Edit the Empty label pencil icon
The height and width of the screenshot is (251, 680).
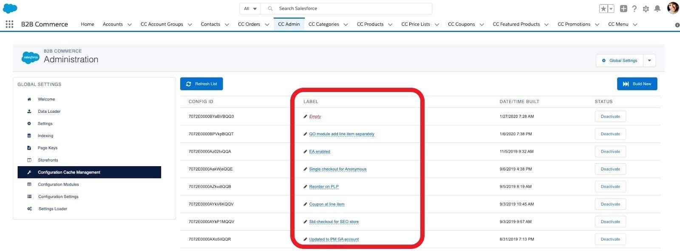305,117
